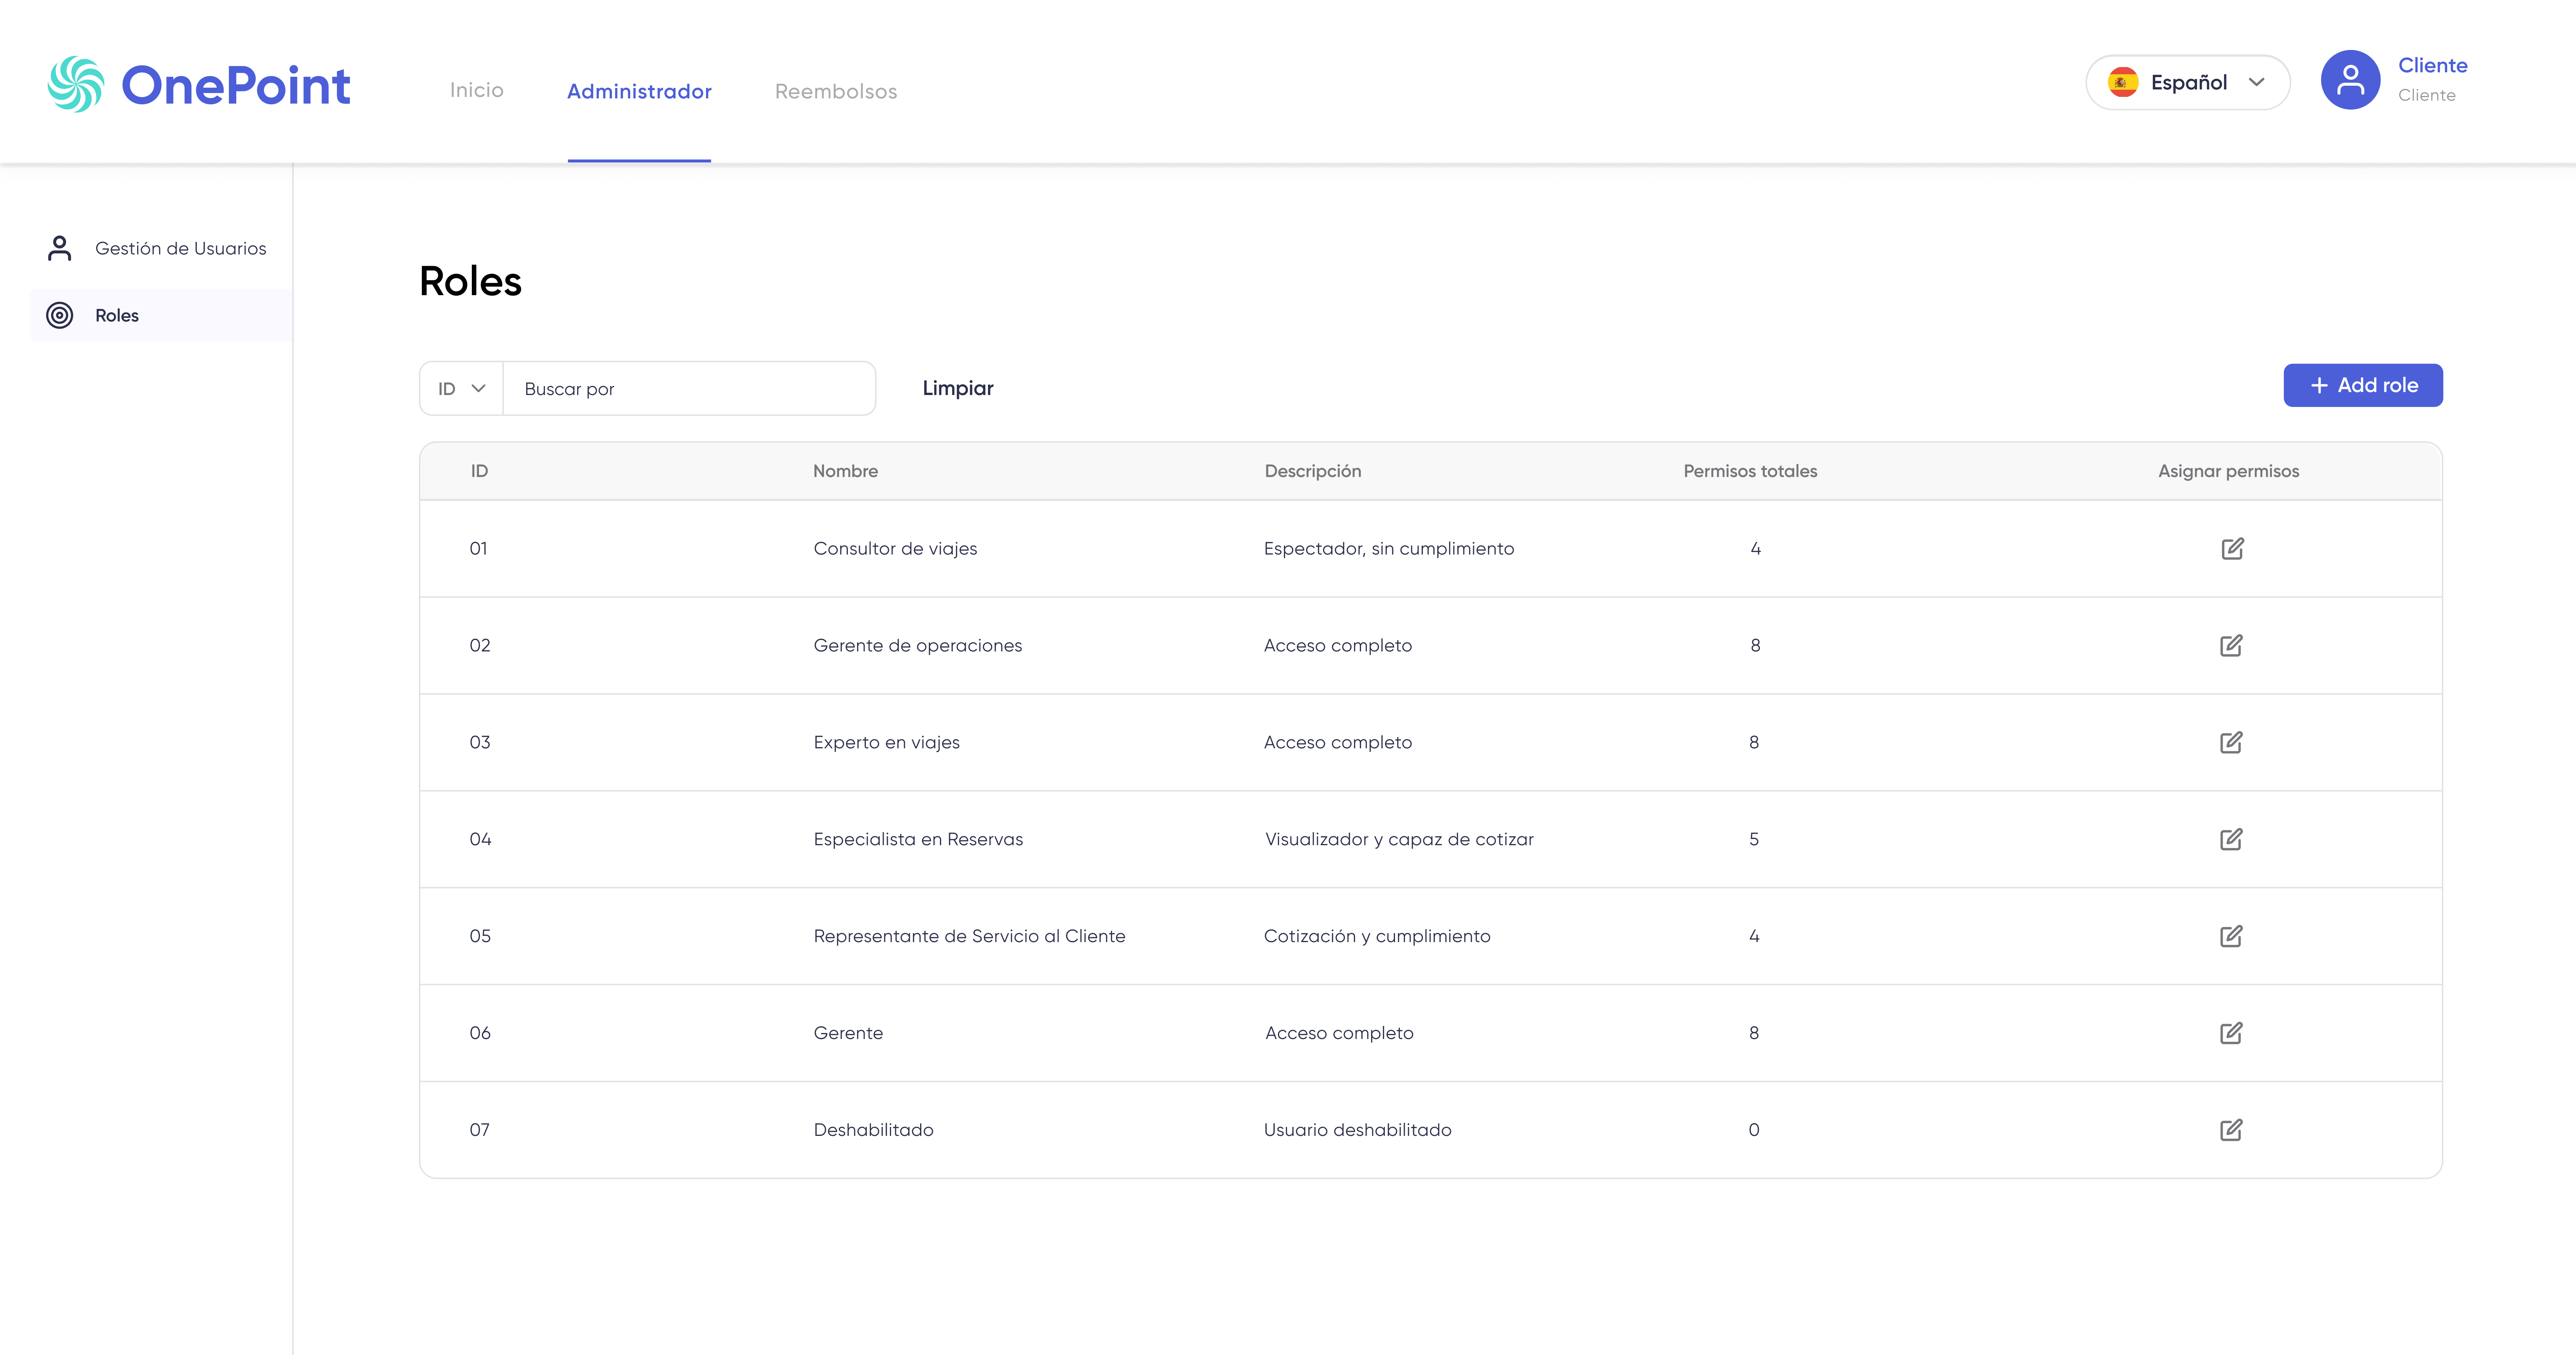Edit permissions for Experto en viajes role
The image size is (2576, 1355).
(x=2231, y=742)
